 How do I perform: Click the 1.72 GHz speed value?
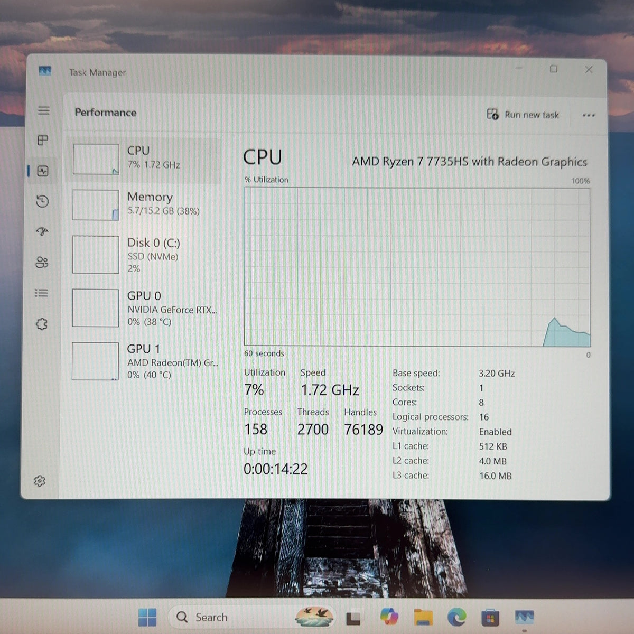[330, 390]
